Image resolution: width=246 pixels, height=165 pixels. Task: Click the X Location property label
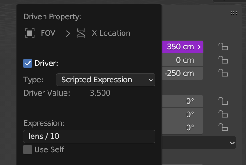pos(111,33)
